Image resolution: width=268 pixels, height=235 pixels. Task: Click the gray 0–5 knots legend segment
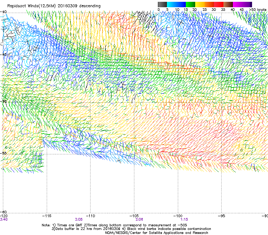[x=162, y=4]
